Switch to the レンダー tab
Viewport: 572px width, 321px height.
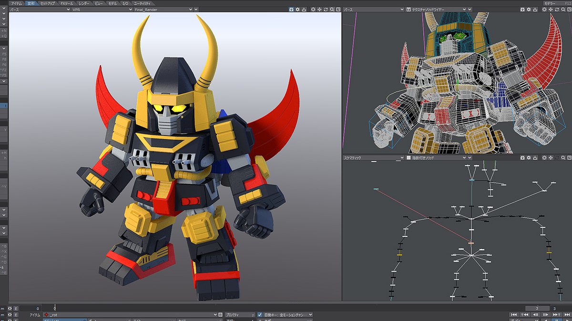(x=84, y=3)
